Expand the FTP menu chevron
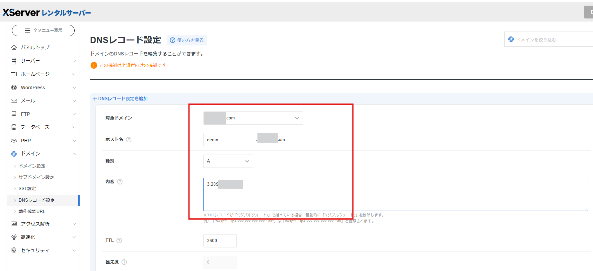This screenshot has height=271, width=593. point(74,114)
